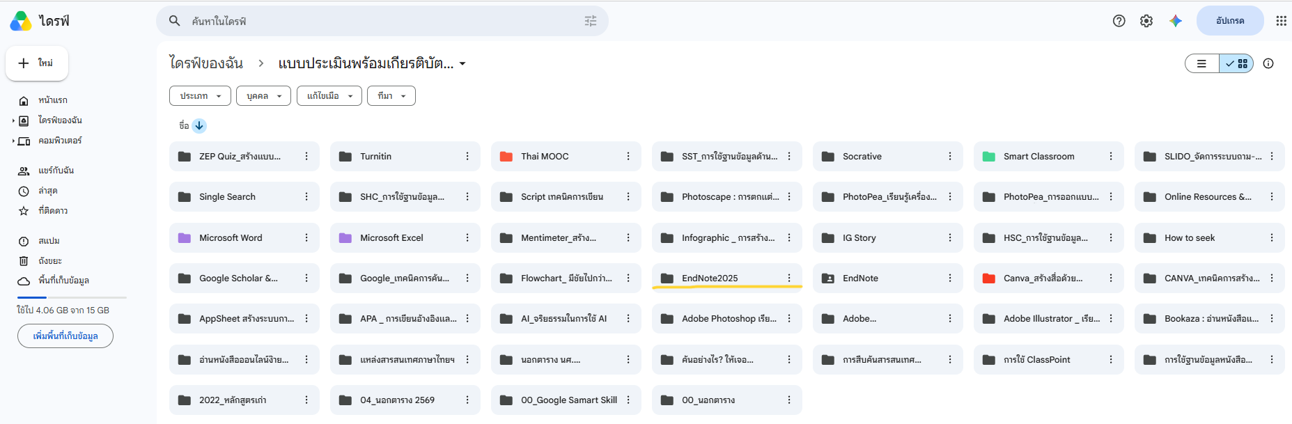The image size is (1292, 424).
Task: Open more actions for IG Story folder
Action: 950,238
